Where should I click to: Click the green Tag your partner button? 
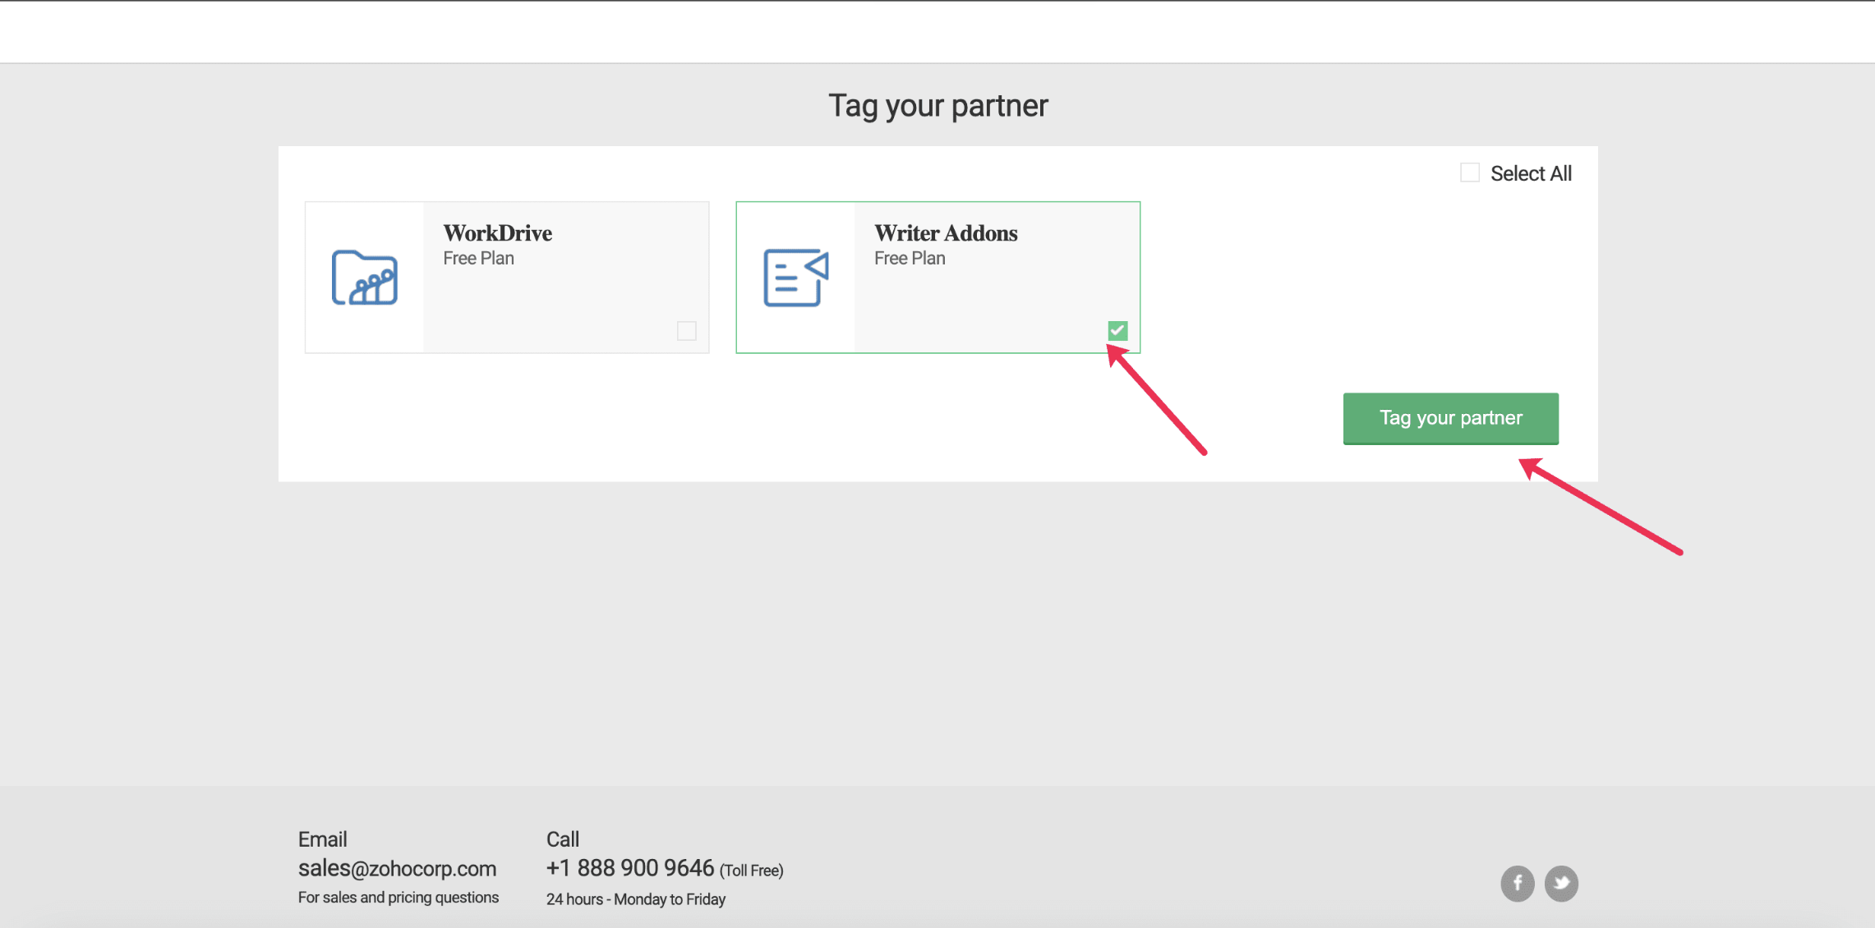coord(1451,418)
